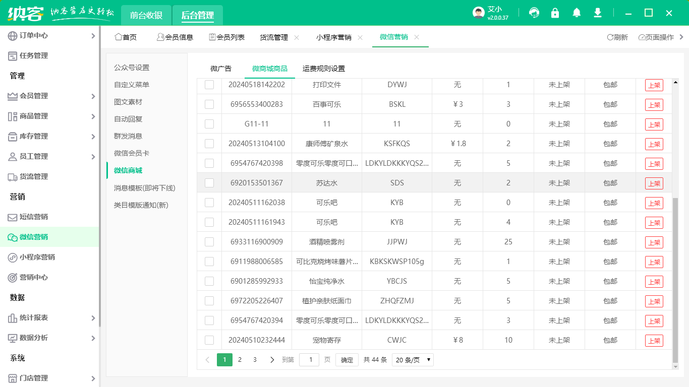Expand the 数据分析 submenu chevron
The image size is (689, 387).
pos(93,338)
